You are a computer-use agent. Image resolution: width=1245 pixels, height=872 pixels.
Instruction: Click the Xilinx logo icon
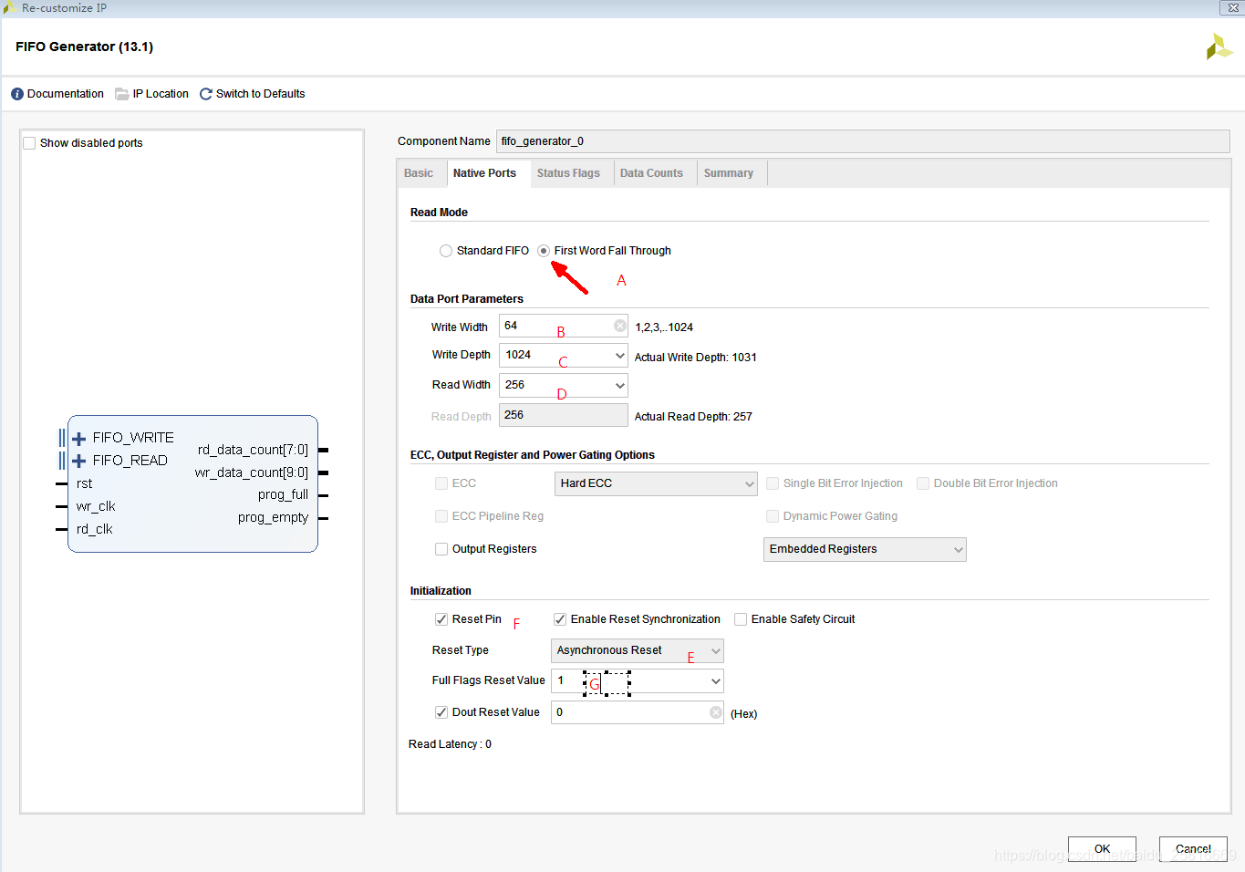(1219, 47)
